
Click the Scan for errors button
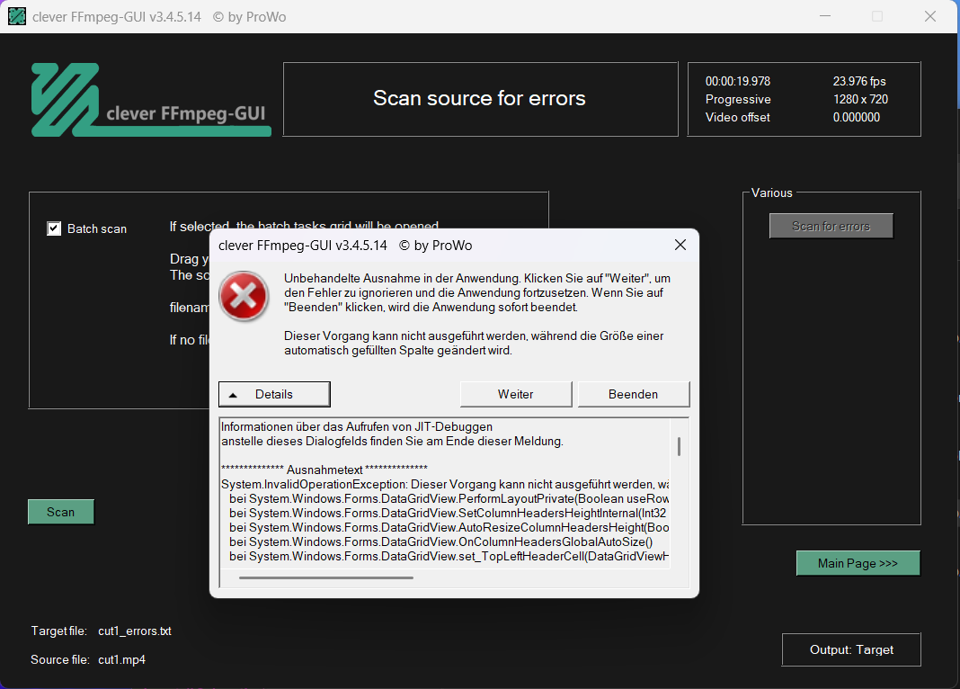[831, 226]
